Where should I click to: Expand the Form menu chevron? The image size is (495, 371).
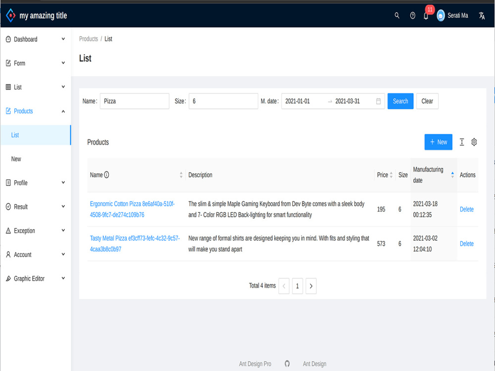pyautogui.click(x=63, y=63)
